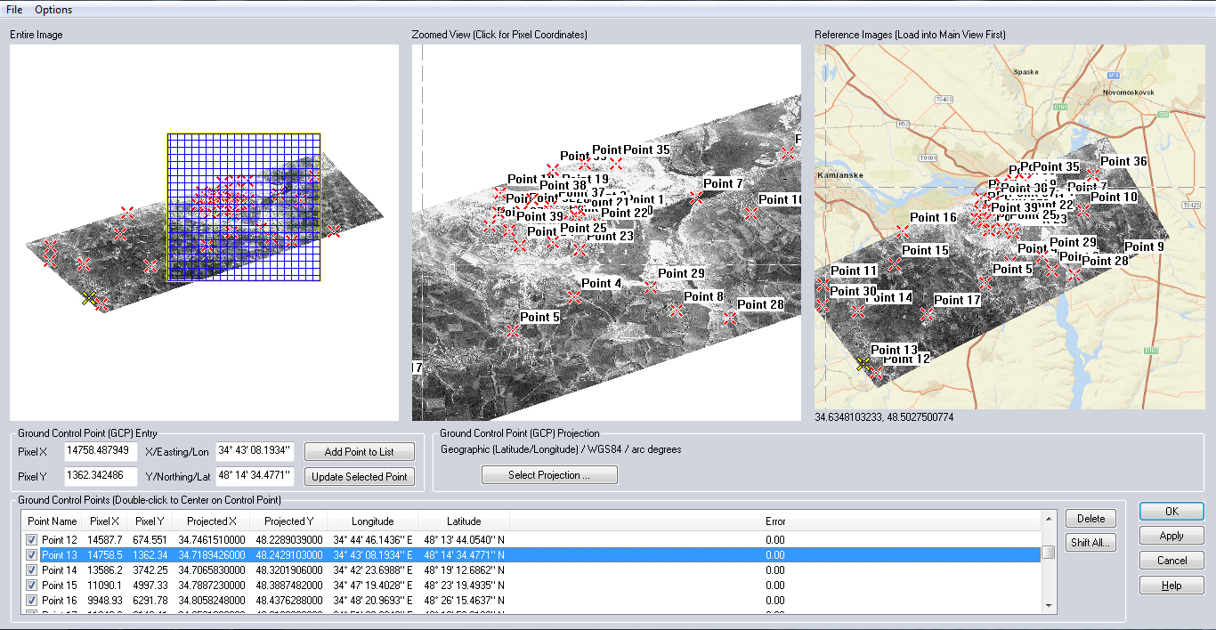1216x630 pixels.
Task: Click Point 15 latitude 48° 23' 19.4935'' N
Action: (x=464, y=586)
